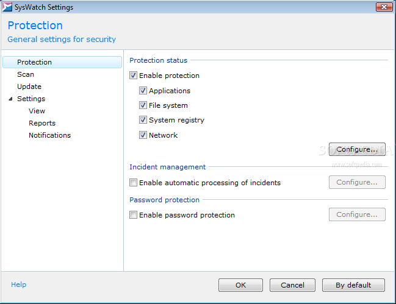Open the Reports subsection

click(x=42, y=123)
